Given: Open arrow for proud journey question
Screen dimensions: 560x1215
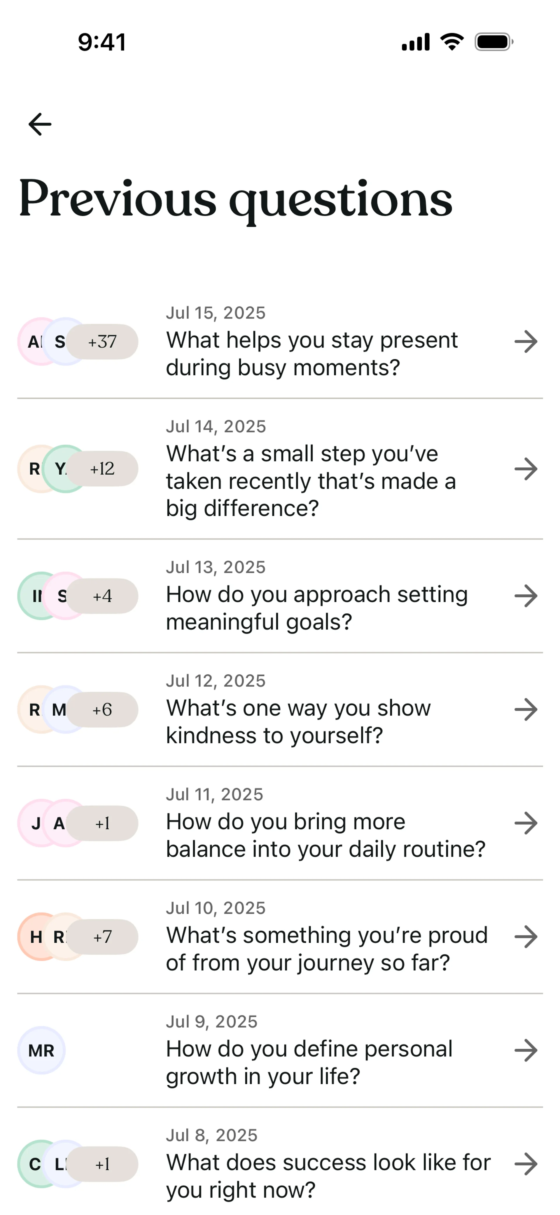Looking at the screenshot, I should pyautogui.click(x=526, y=937).
